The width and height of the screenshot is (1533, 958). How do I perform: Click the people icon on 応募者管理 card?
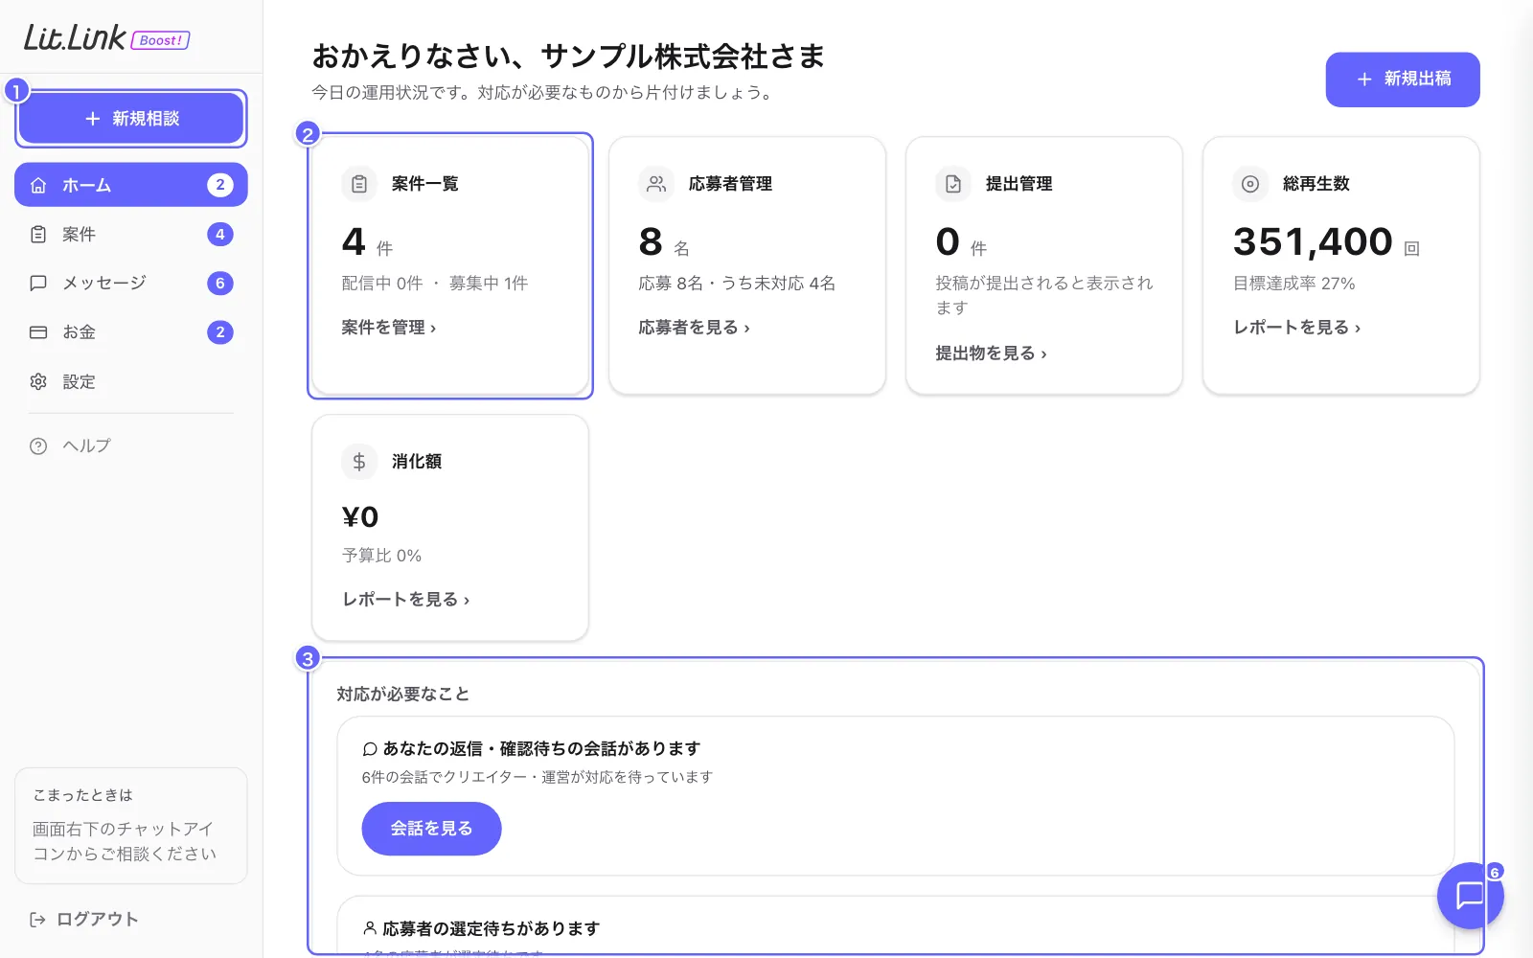(656, 184)
